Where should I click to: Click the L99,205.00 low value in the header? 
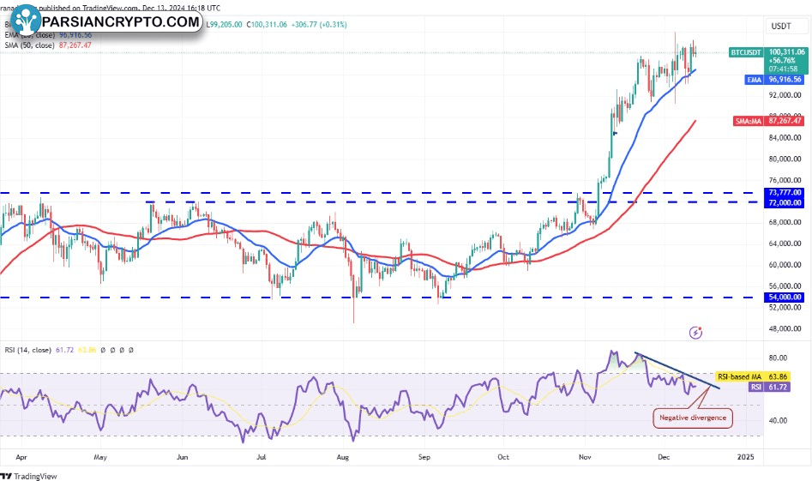pos(225,24)
